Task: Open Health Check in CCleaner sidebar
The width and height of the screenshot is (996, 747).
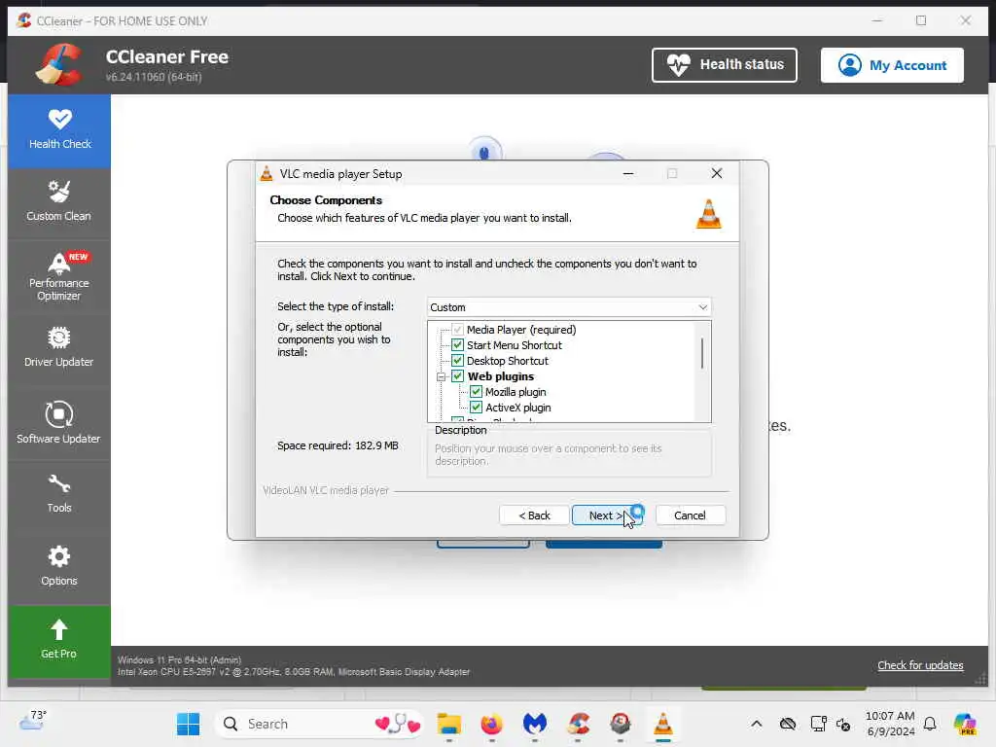Action: coord(59,130)
